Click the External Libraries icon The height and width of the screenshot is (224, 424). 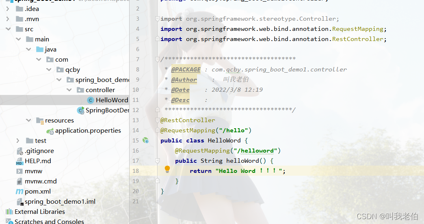(9, 211)
